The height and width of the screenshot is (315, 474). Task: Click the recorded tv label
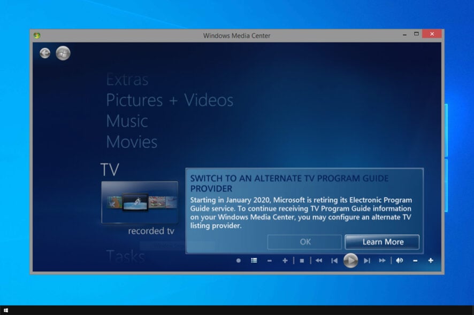pos(151,231)
